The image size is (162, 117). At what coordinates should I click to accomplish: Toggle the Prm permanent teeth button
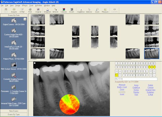coord(116,75)
